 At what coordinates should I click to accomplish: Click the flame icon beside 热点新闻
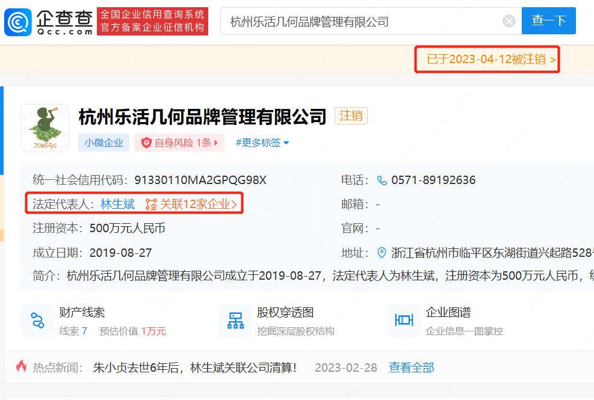[21, 366]
